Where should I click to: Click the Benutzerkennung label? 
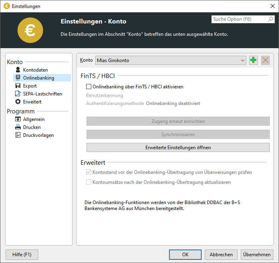104,95
